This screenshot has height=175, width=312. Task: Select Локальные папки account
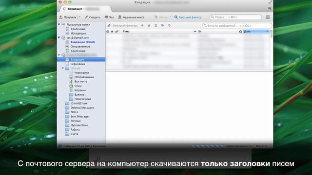click(78, 25)
